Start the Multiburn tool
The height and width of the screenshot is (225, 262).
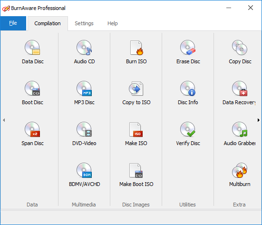tap(240, 175)
